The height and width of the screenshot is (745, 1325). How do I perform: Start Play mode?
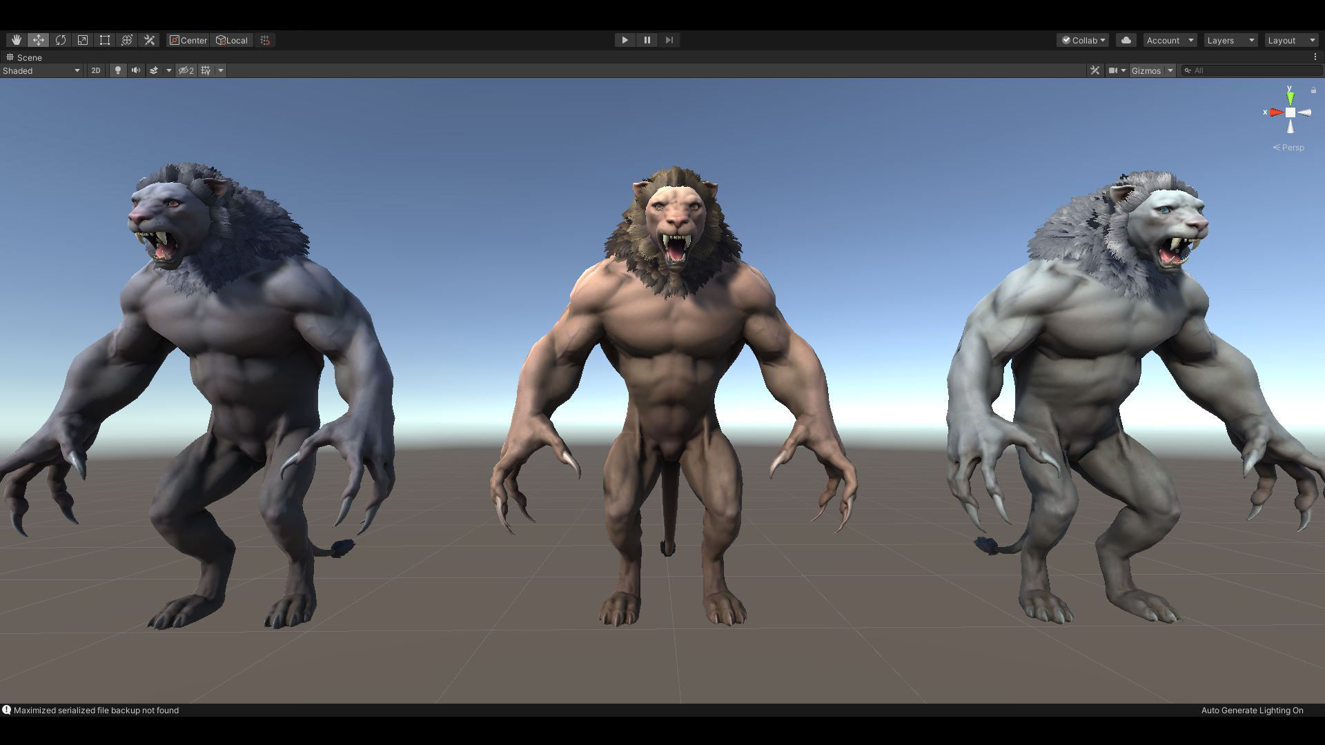click(625, 40)
